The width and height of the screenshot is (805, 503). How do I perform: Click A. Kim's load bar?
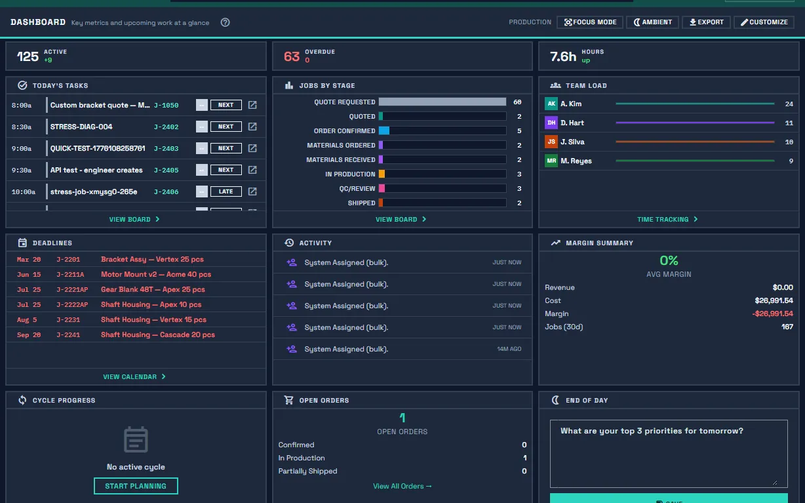pos(695,104)
